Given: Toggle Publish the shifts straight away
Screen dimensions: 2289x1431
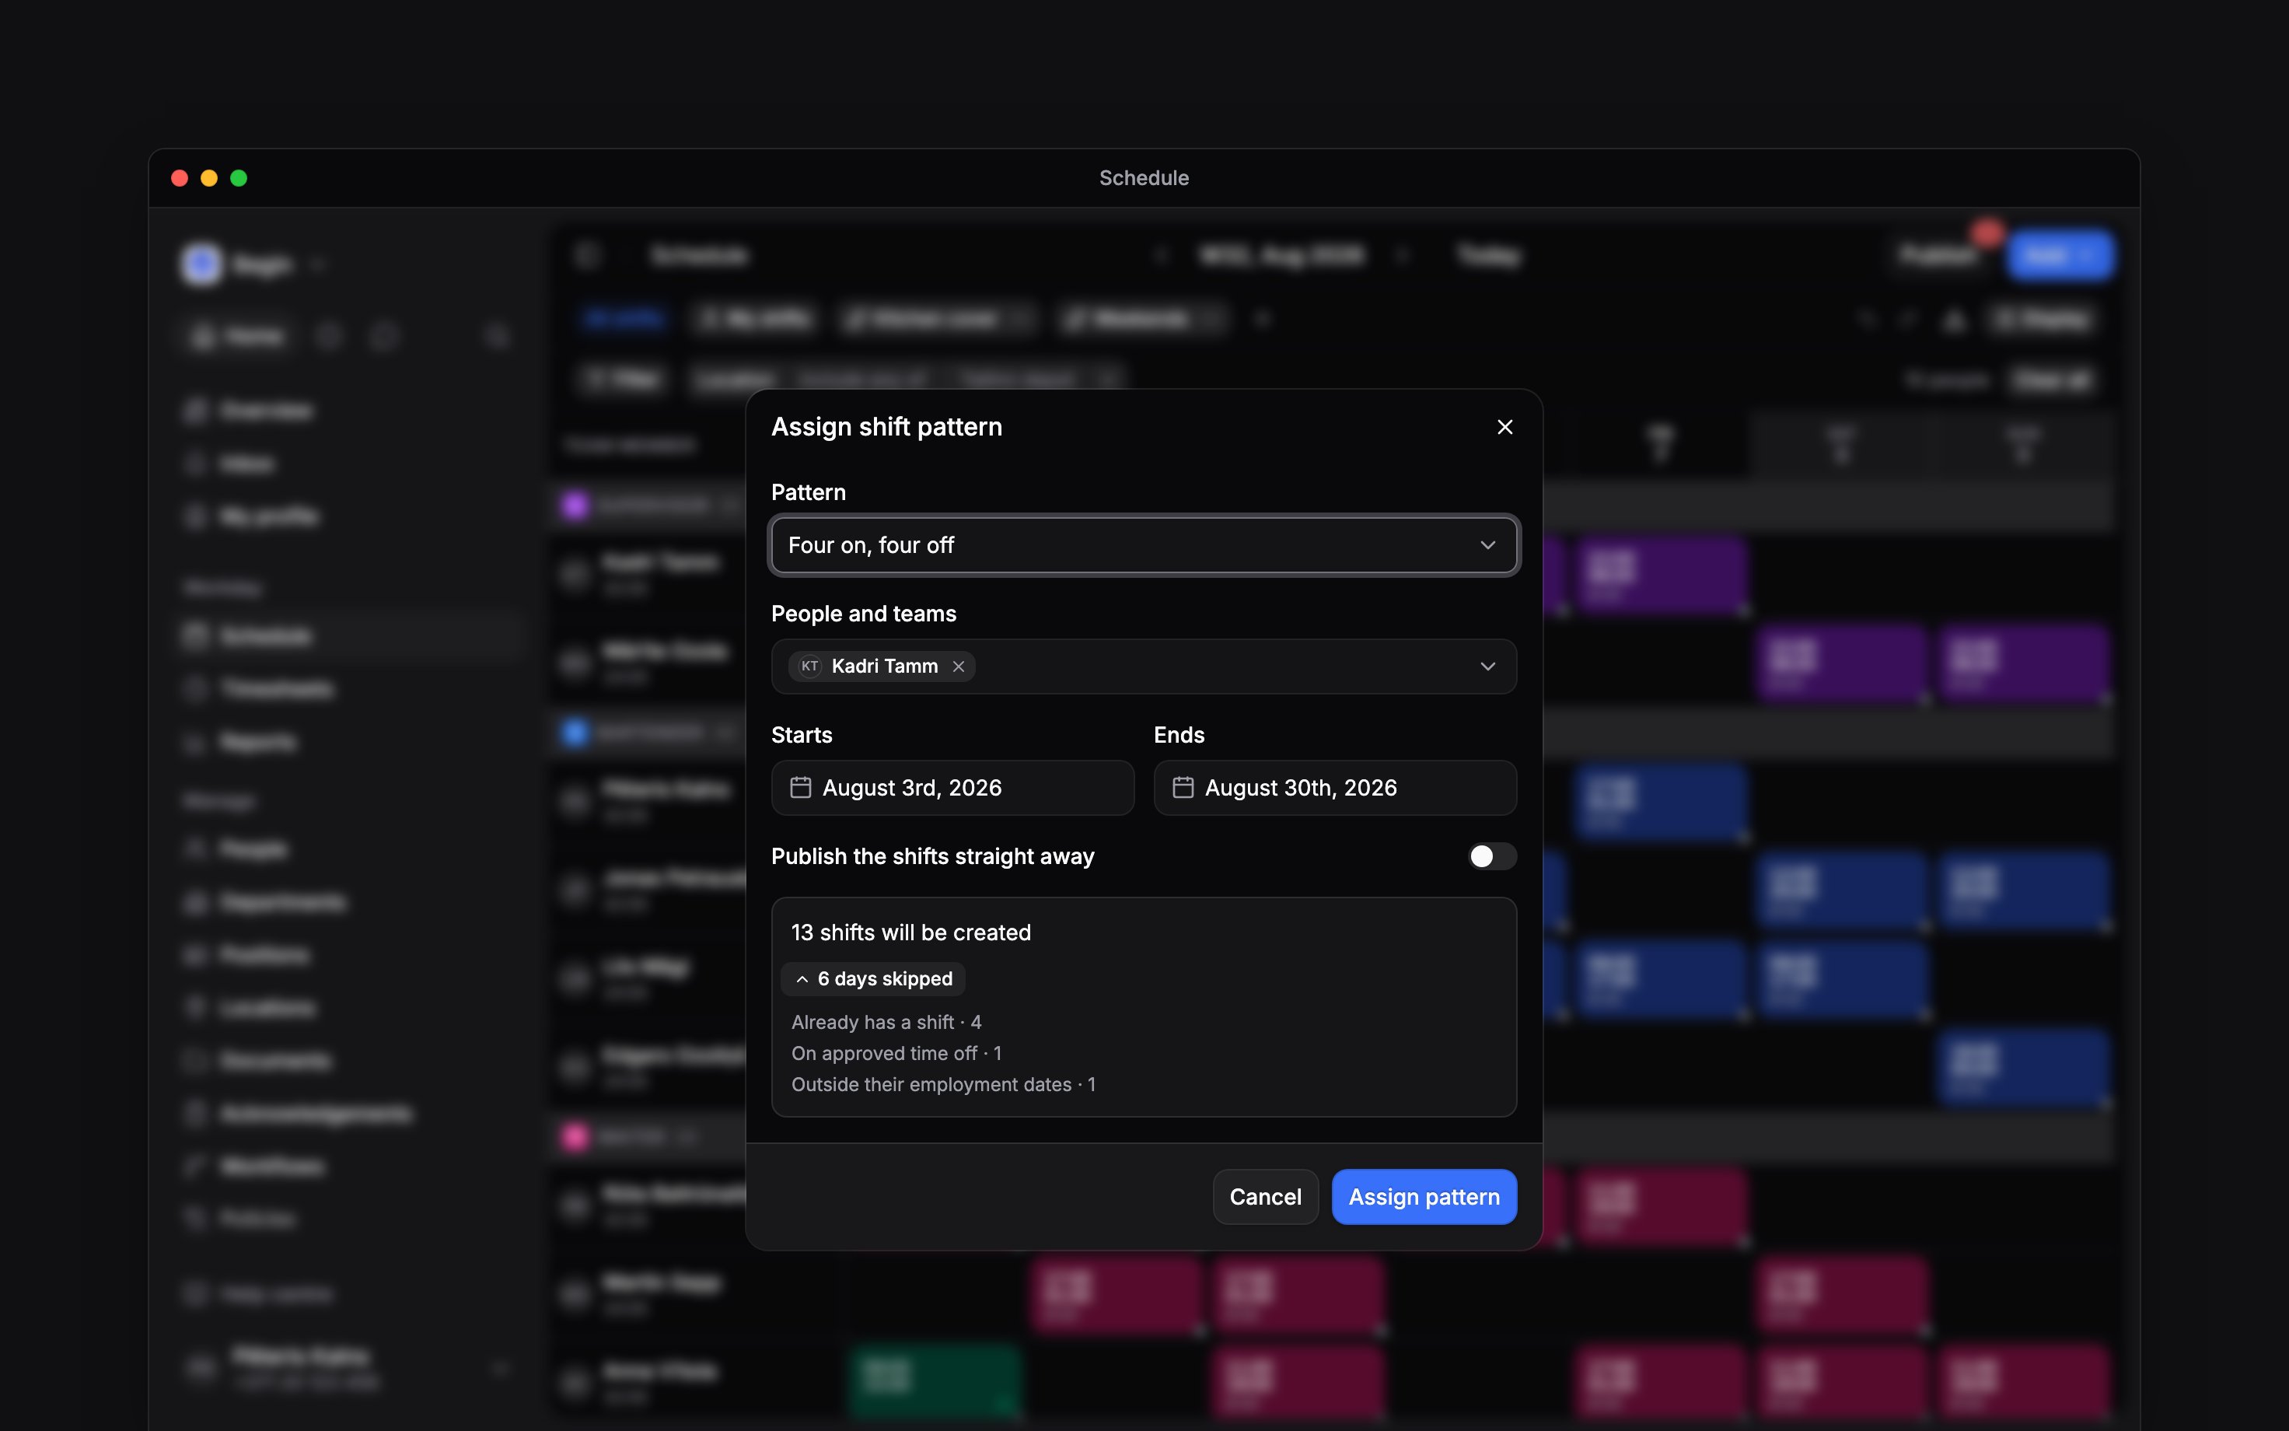Looking at the screenshot, I should [x=1491, y=856].
